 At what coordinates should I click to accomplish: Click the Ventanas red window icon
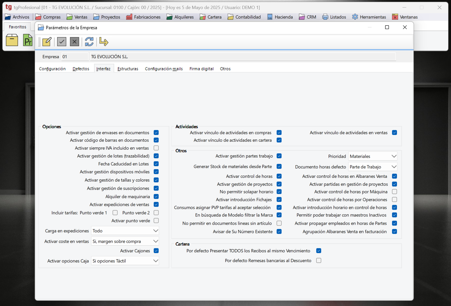395,17
